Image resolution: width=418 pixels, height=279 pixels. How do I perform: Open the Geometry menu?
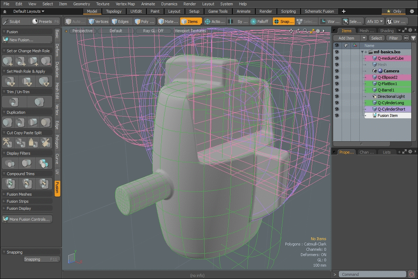[x=81, y=4]
